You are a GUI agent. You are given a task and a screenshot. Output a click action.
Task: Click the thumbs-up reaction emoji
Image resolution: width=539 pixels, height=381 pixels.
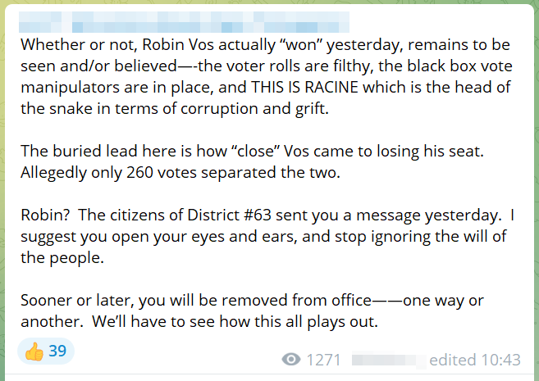[x=34, y=352]
